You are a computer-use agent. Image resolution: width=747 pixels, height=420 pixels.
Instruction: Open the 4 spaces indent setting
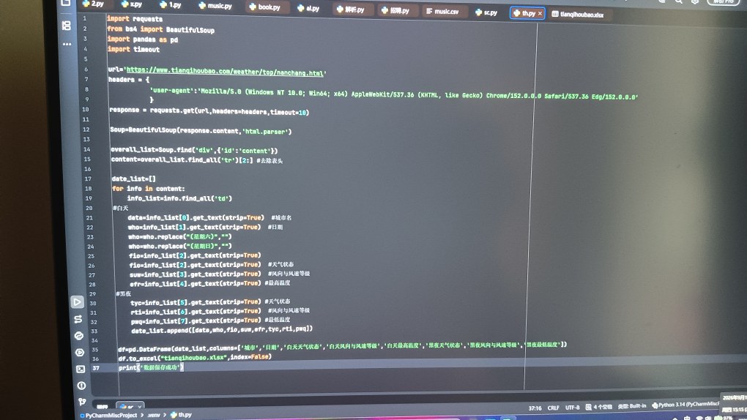[599, 407]
